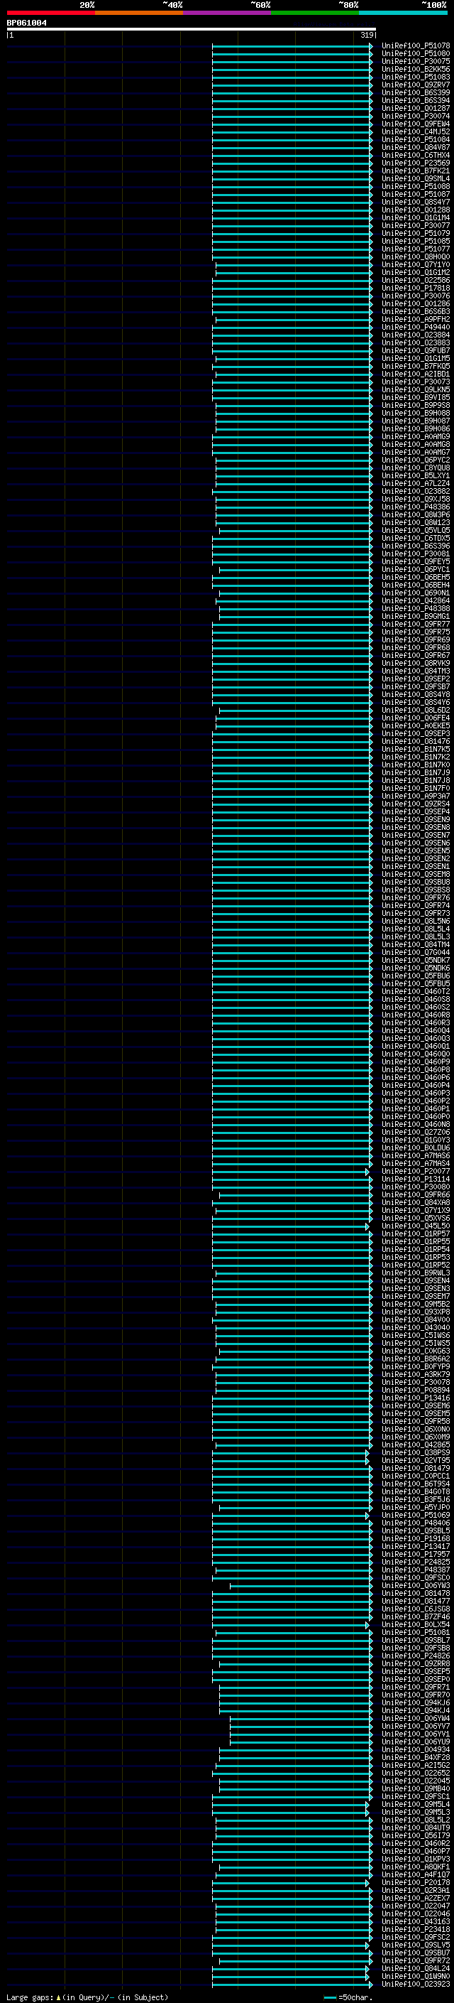The height and width of the screenshot is (2003, 454).
Task: Select the UniRef100_Q460Q0 label
Action: [416, 1054]
